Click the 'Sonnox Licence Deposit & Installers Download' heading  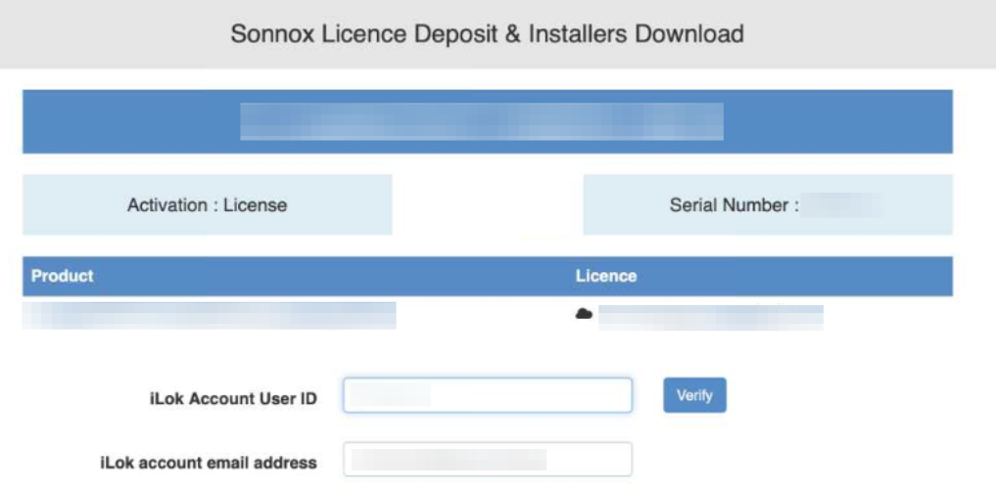click(487, 33)
